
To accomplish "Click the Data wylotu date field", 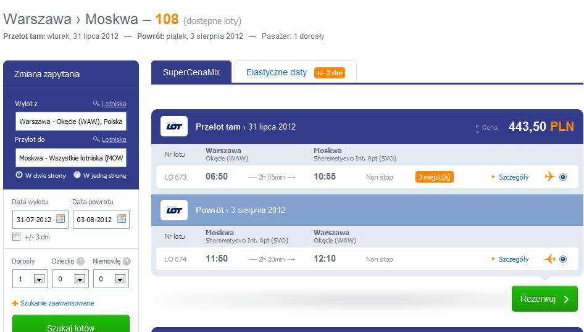I will (40, 219).
